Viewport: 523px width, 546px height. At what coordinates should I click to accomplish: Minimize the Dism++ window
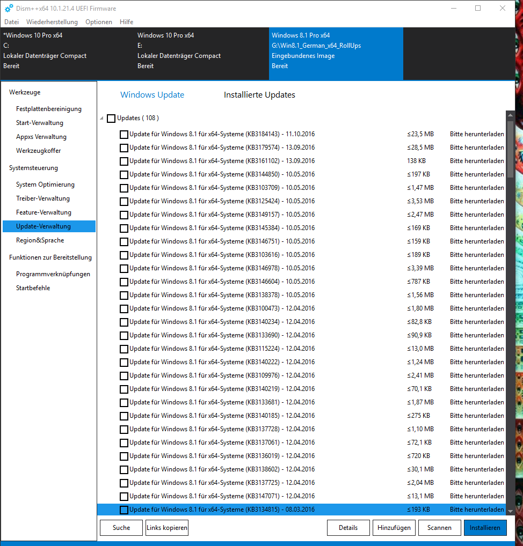(x=454, y=8)
